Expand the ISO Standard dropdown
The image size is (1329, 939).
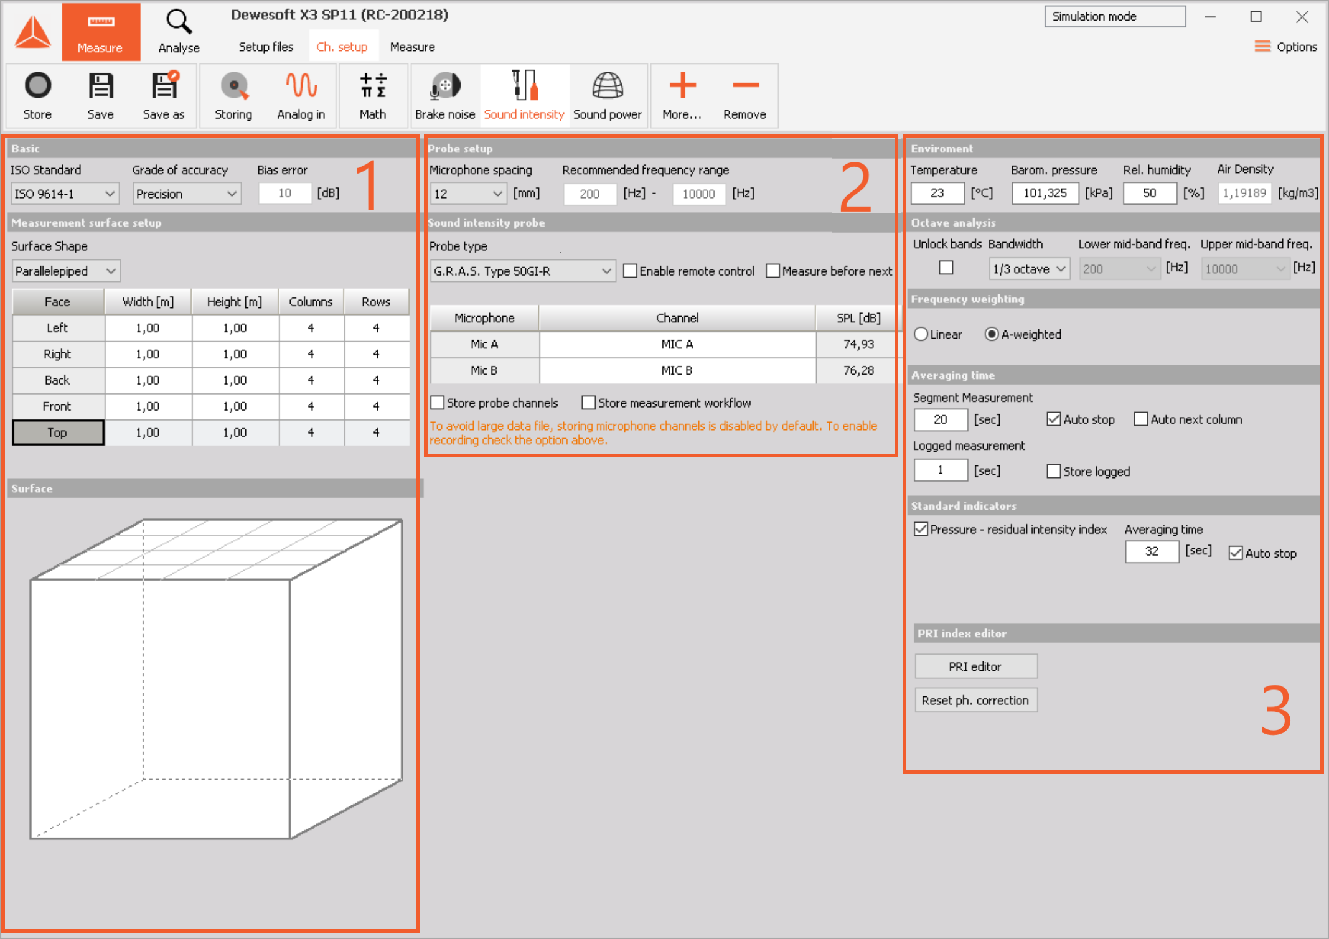point(65,194)
